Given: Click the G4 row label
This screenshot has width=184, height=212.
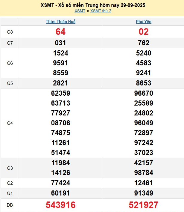Looking at the screenshot, I should 10,123.
